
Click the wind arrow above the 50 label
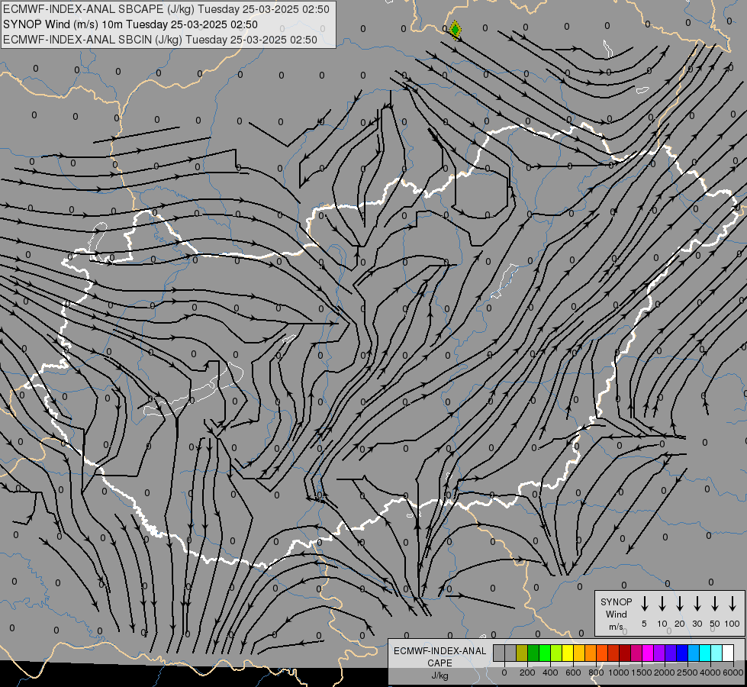point(715,604)
